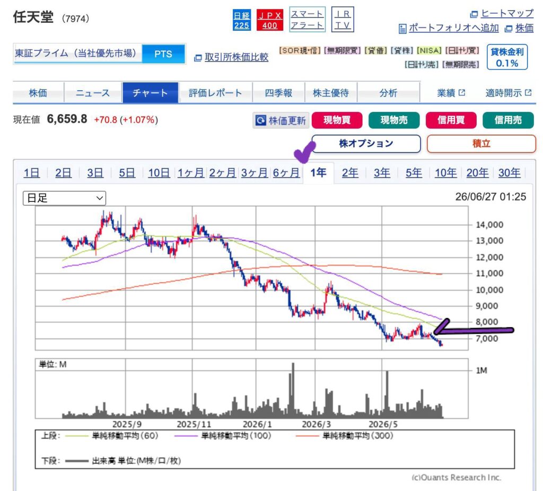The image size is (543, 491).
Task: Open the 日経225 index badge
Action: click(241, 20)
